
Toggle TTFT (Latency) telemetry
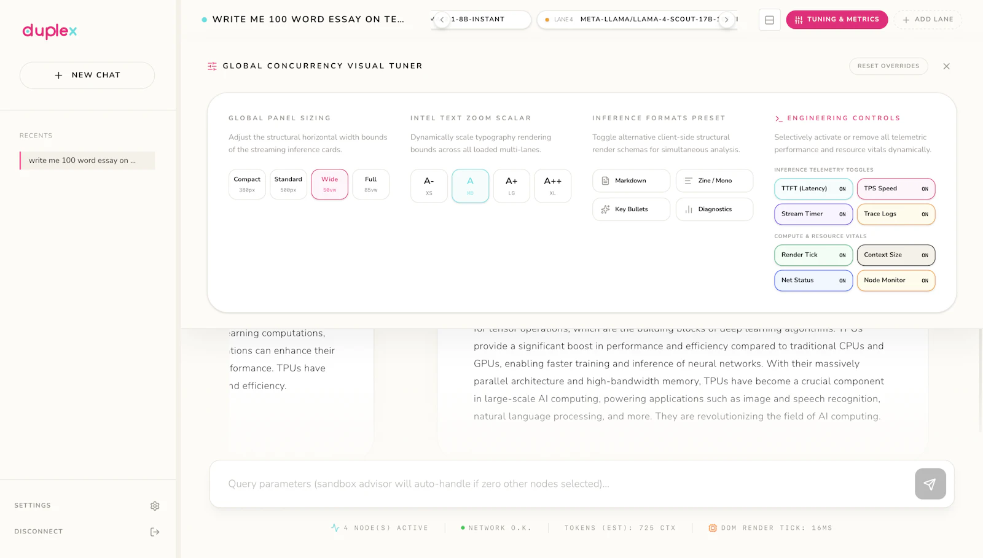click(813, 188)
